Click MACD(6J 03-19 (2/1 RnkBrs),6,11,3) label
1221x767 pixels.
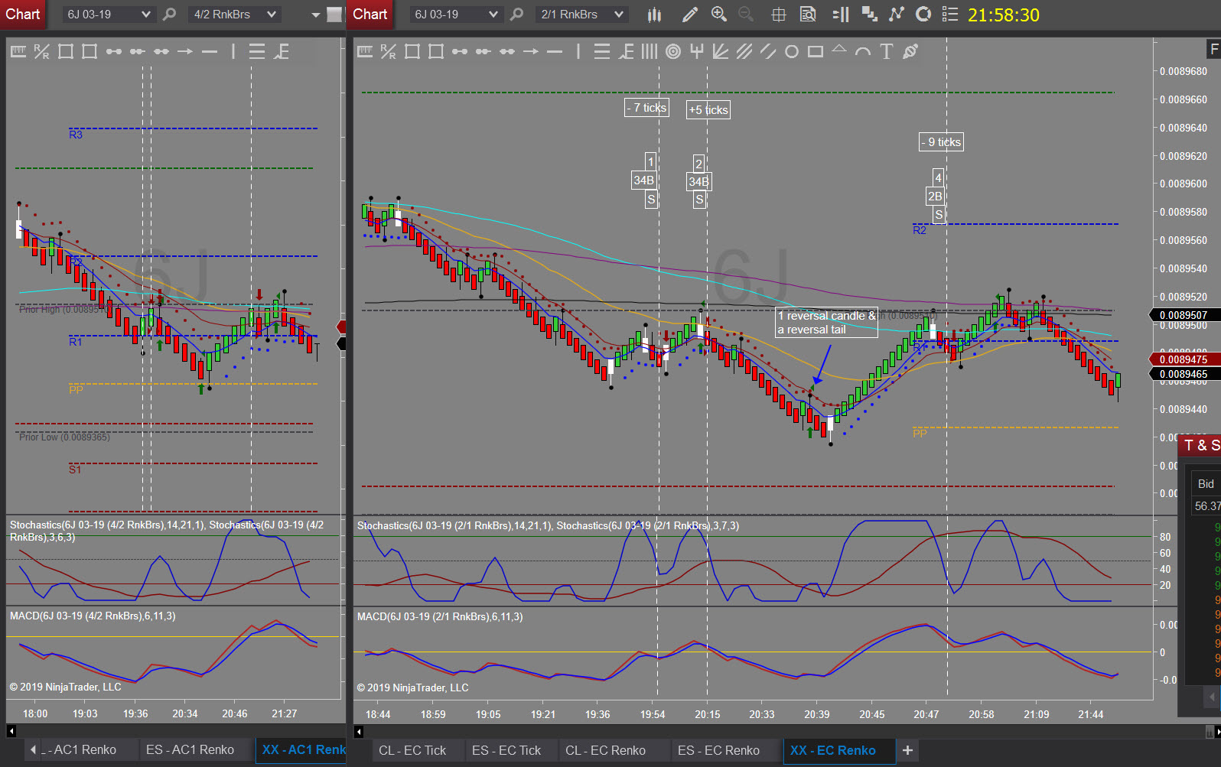click(x=440, y=616)
